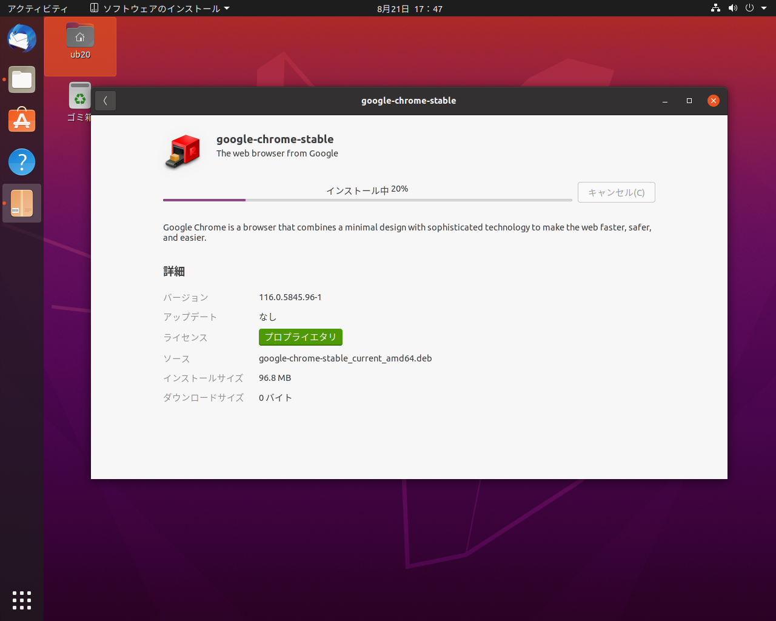
Task: Open the clock showing 8月21日 17:47
Action: coord(410,8)
